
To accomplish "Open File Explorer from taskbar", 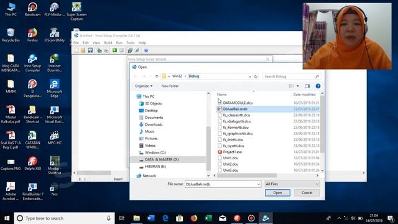I will [137, 218].
